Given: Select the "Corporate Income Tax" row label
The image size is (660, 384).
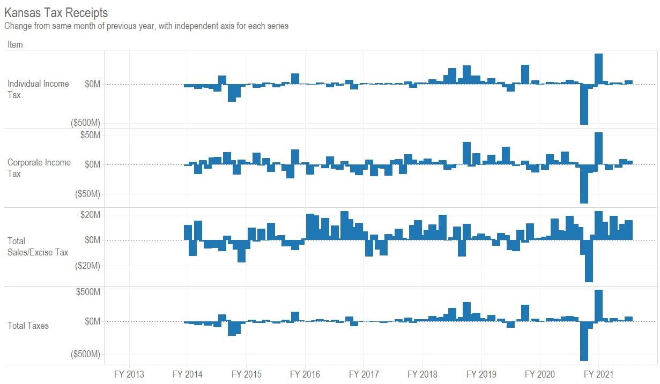Looking at the screenshot, I should (x=39, y=168).
